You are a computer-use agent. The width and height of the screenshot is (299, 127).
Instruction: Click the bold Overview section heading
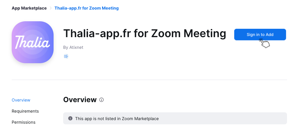[80, 100]
